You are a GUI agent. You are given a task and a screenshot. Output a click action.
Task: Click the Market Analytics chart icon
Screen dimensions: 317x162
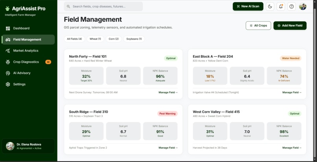[x=8, y=51]
